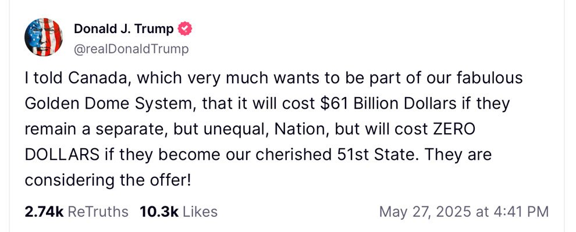Open the flag-themed profile avatar
Screen dimensions: 576x232
[44, 37]
